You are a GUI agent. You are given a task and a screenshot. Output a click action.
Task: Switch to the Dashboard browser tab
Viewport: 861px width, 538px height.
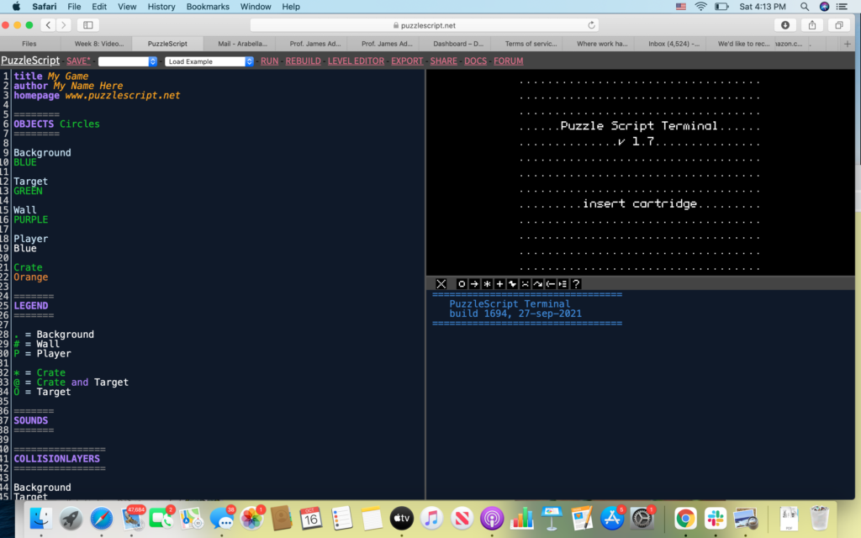point(460,44)
